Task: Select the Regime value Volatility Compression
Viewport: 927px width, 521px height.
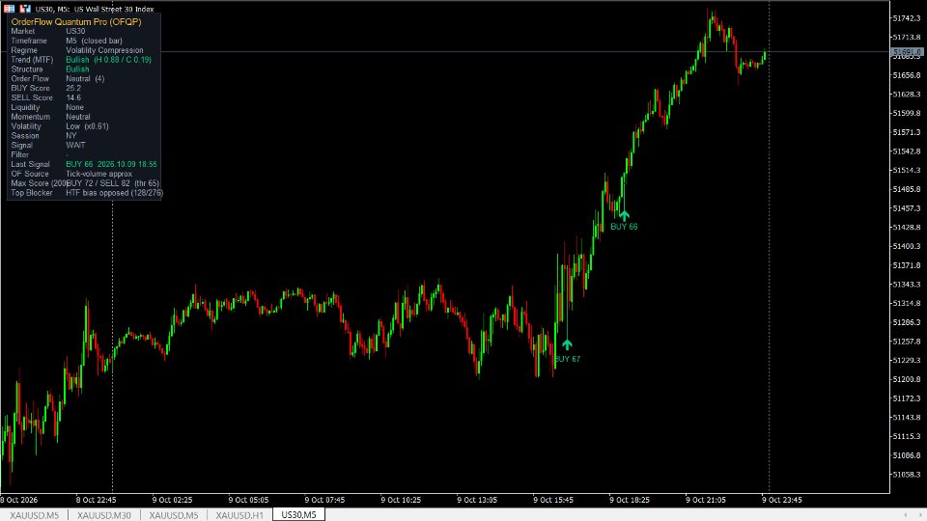Action: (104, 50)
